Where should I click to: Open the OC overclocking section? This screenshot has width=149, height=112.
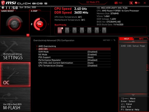[x=15, y=74]
